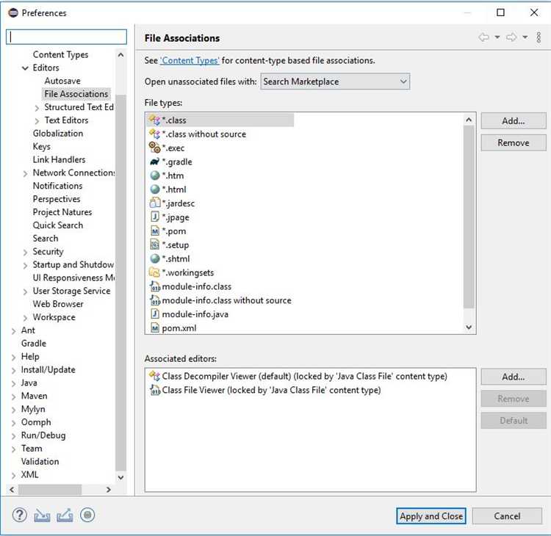Click Remove next to File types
The width and height of the screenshot is (551, 536).
(513, 142)
